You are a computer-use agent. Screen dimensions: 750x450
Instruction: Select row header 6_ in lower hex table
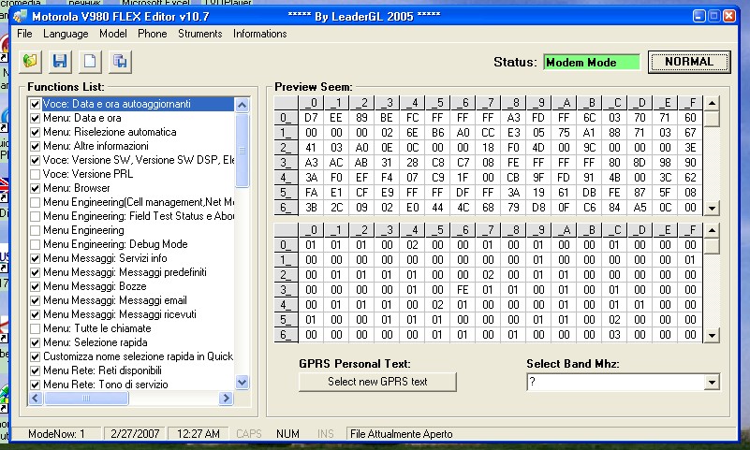point(286,335)
